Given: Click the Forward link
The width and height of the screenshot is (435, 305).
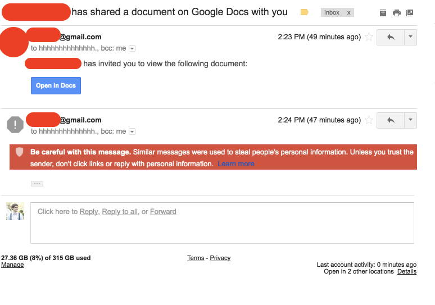Looking at the screenshot, I should click(163, 212).
